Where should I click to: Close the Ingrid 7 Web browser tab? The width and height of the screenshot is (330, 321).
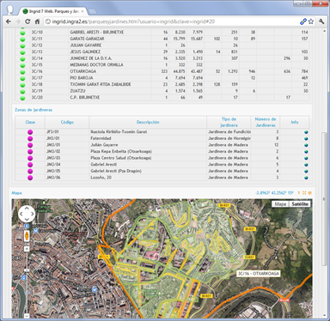click(82, 11)
